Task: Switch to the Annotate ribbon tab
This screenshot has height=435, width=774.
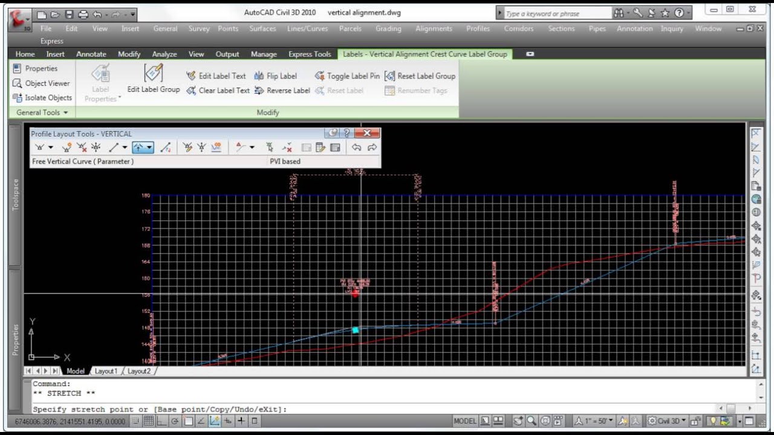Action: (91, 54)
